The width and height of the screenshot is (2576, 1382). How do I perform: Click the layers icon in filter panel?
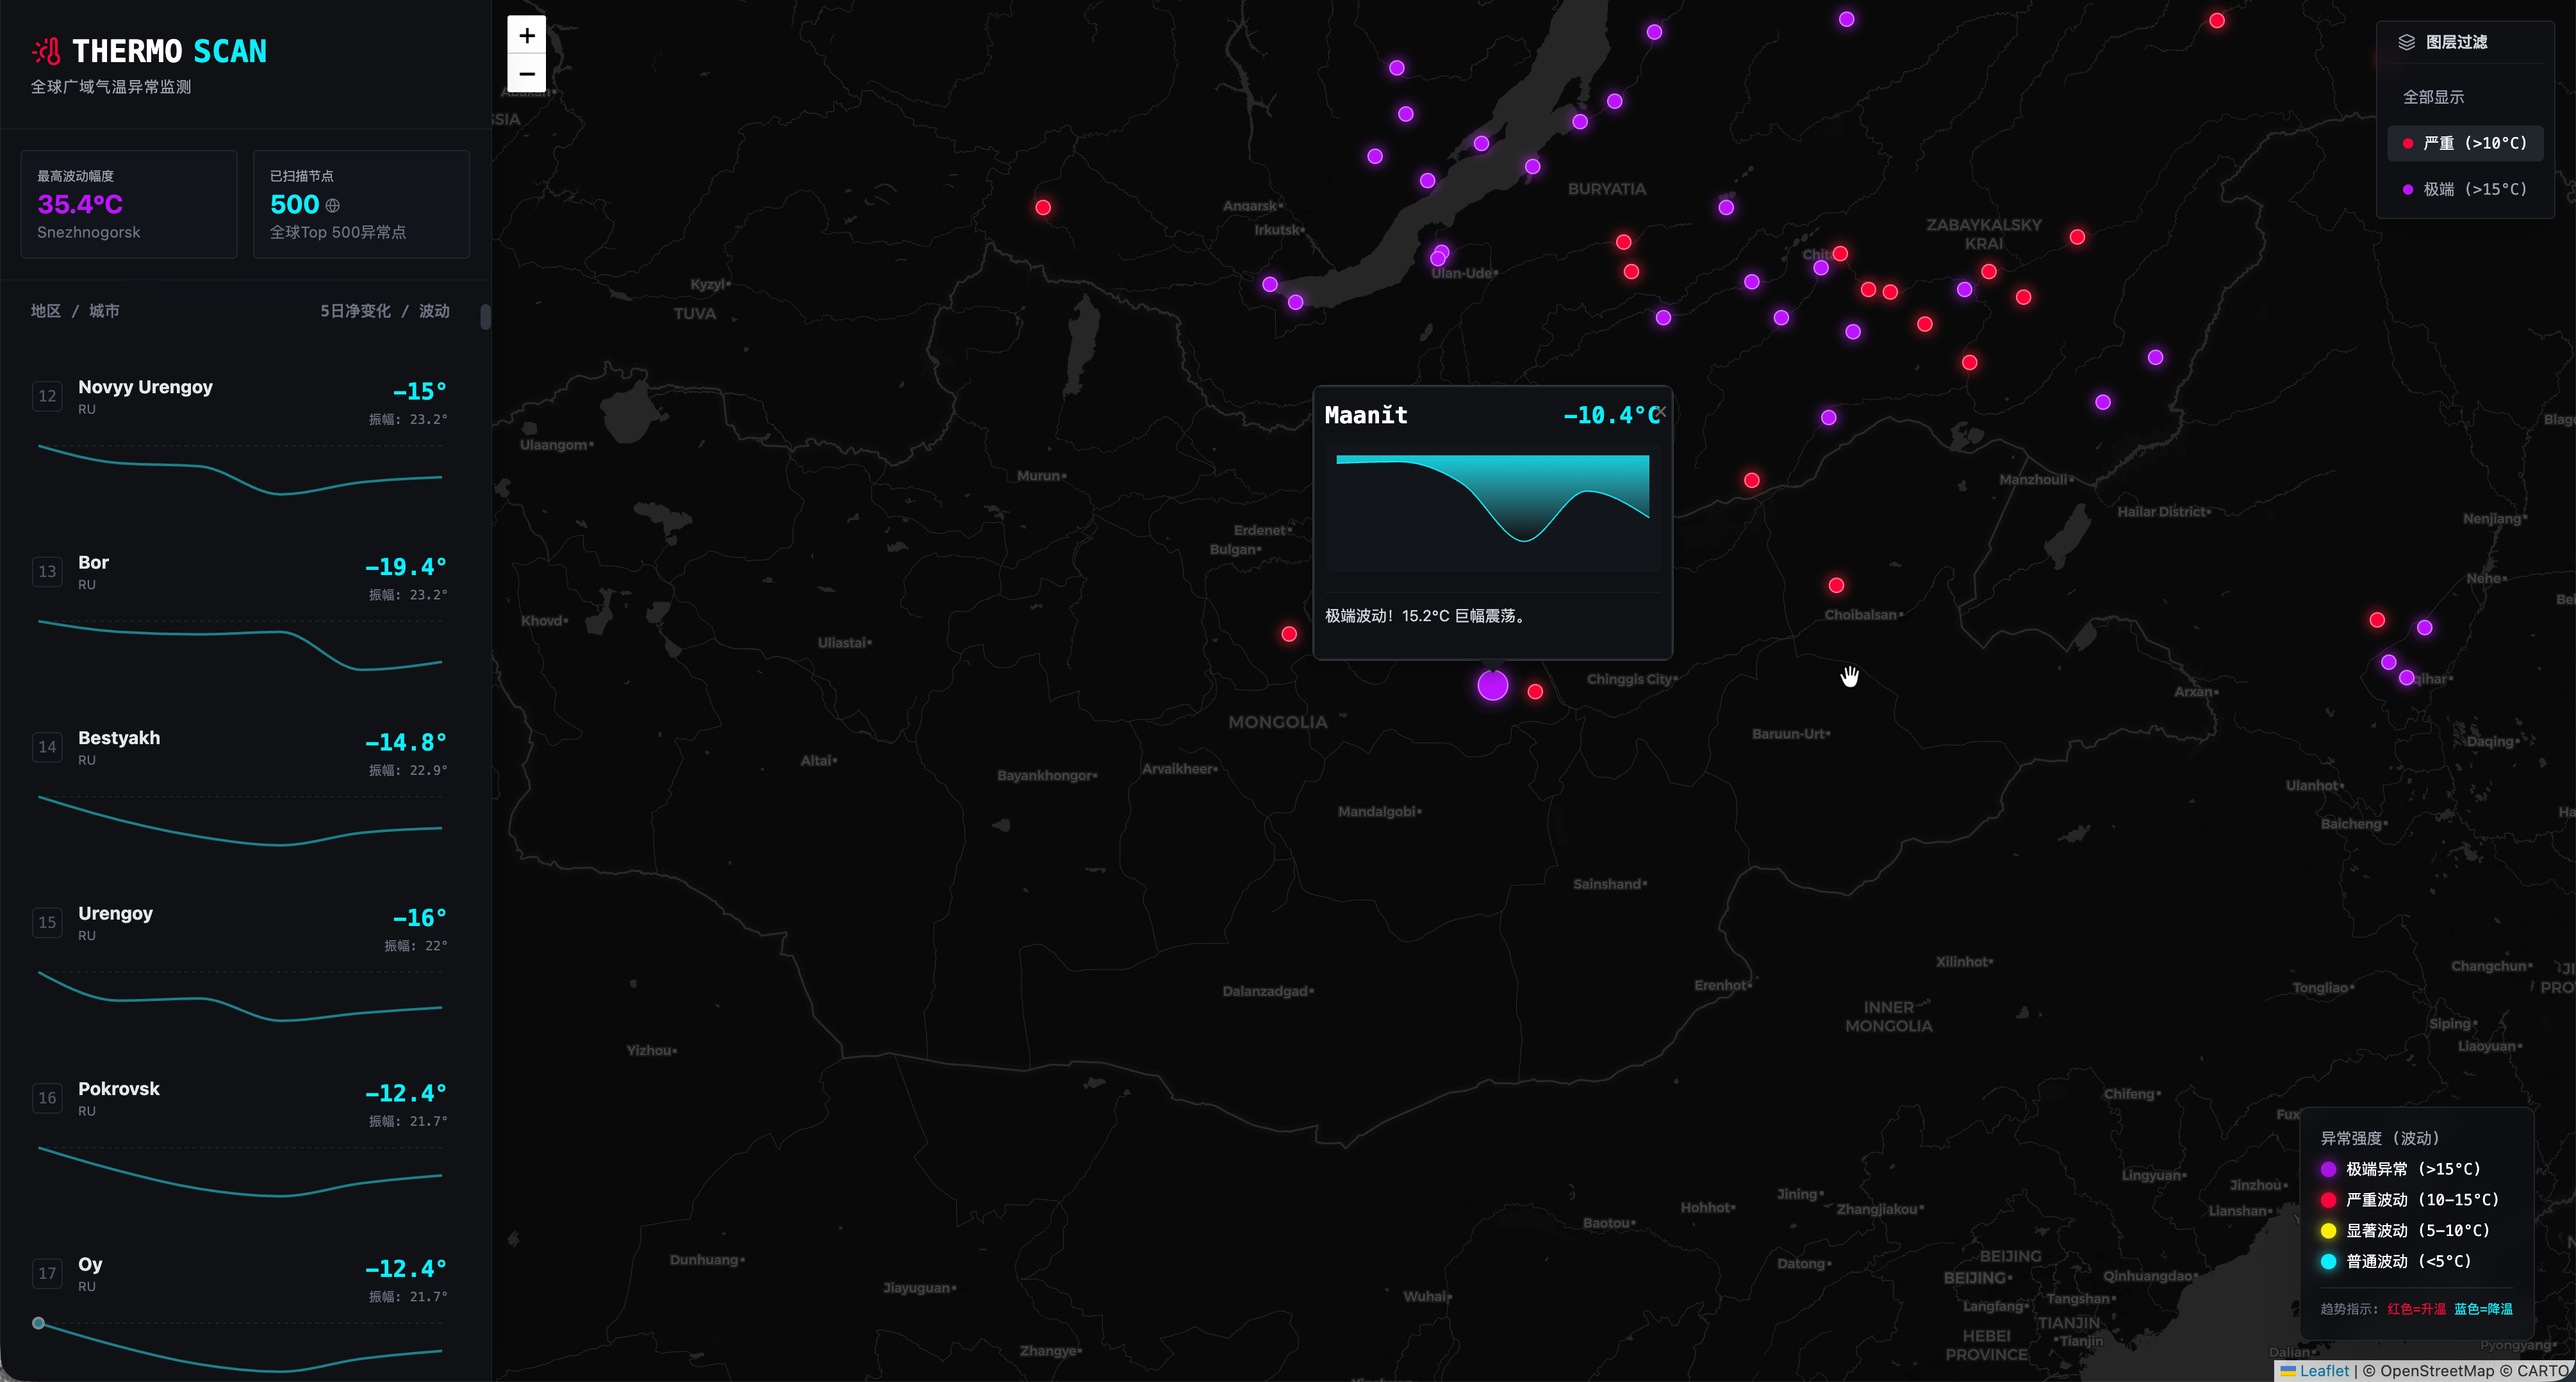2406,42
